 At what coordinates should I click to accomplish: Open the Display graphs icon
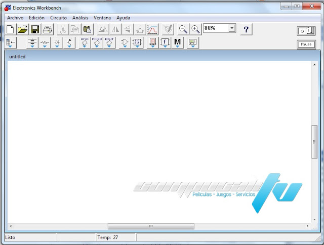click(x=152, y=29)
